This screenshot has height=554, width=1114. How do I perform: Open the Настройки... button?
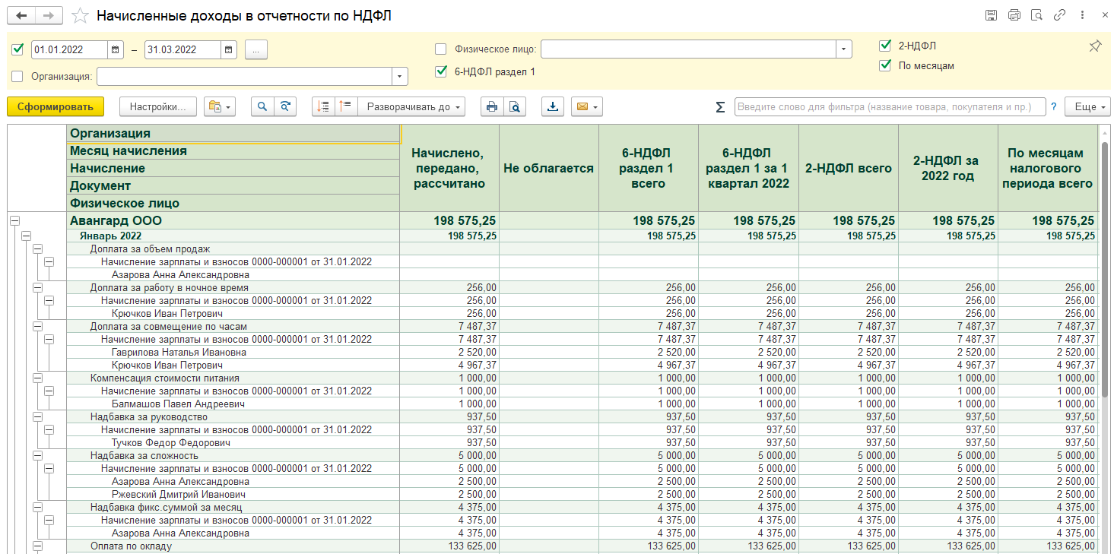click(x=158, y=107)
